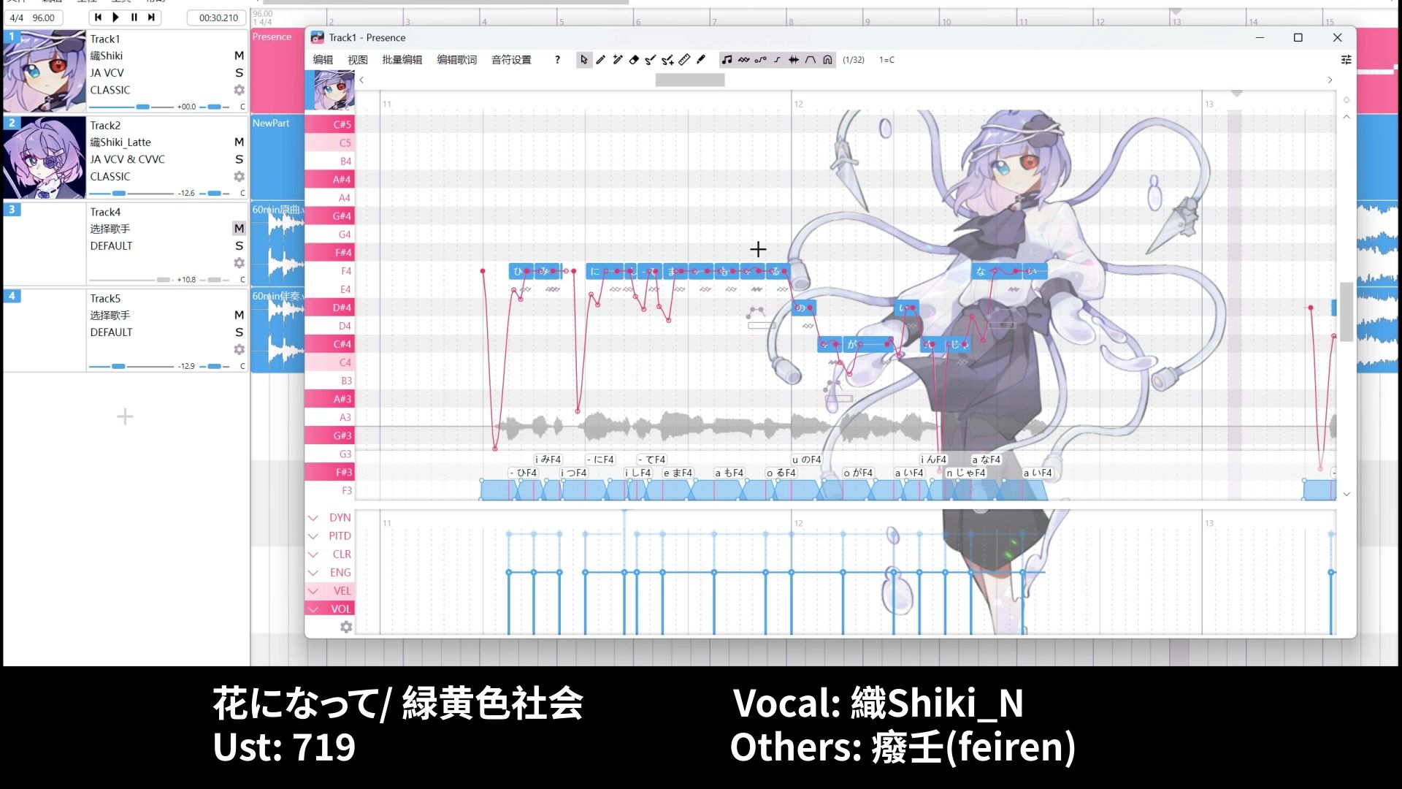The image size is (1402, 789).
Task: Open the (1/32) snap division dropdown
Action: point(854,60)
